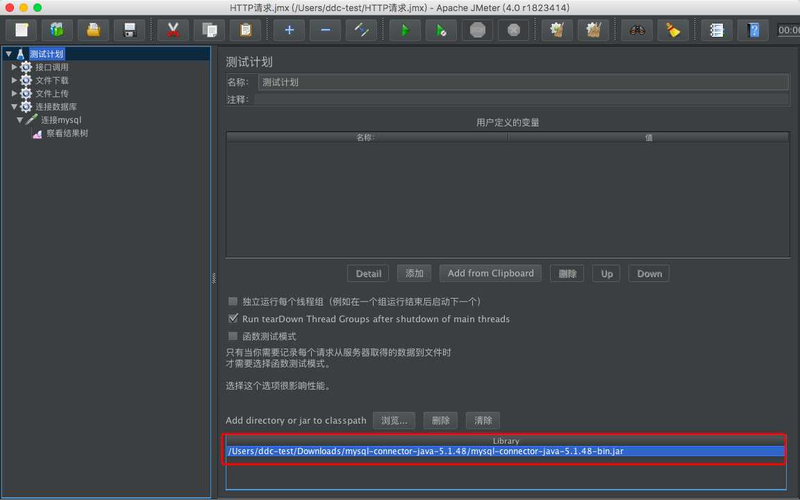Expand the 文件下载 tree node arrow
800x500 pixels.
click(x=15, y=80)
